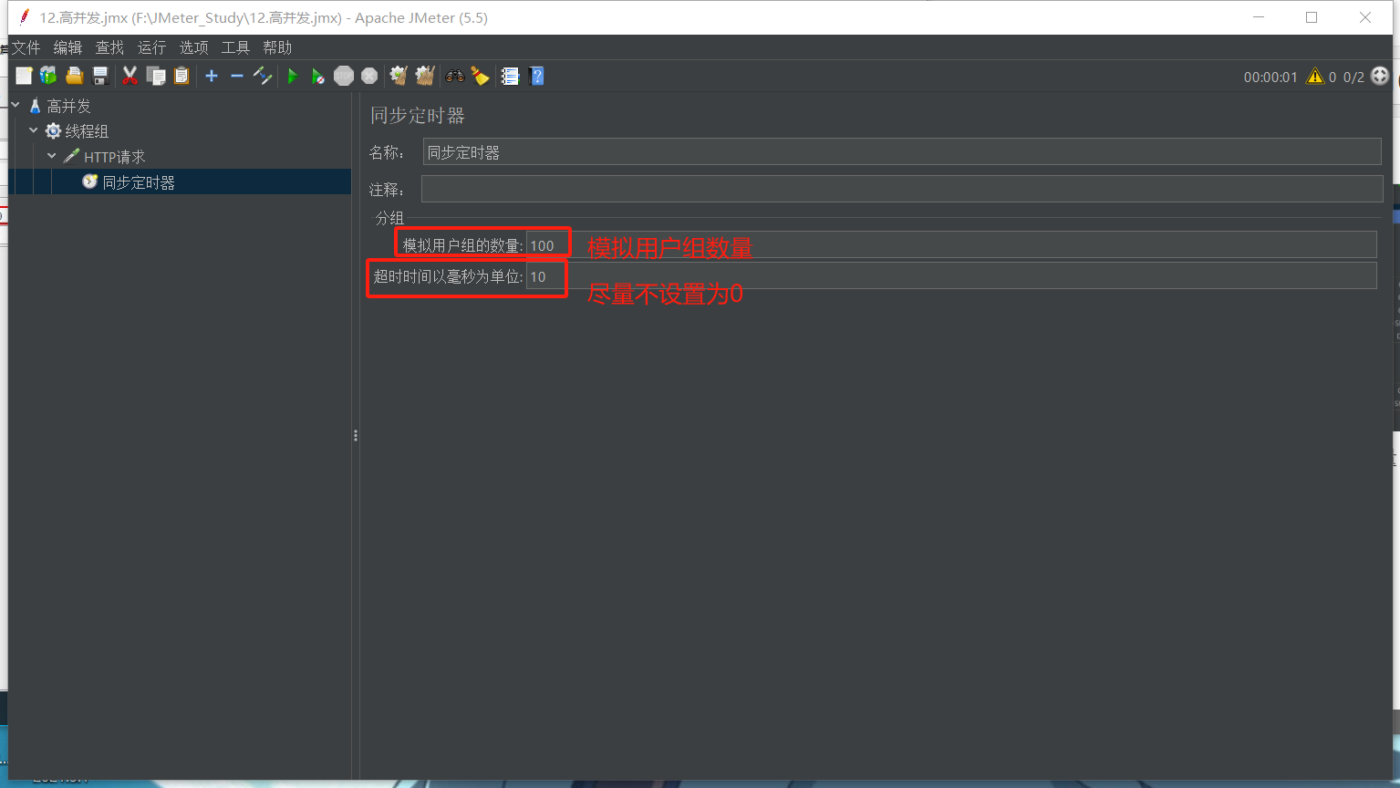
Task: Open Help with the question mark icon
Action: [x=536, y=77]
